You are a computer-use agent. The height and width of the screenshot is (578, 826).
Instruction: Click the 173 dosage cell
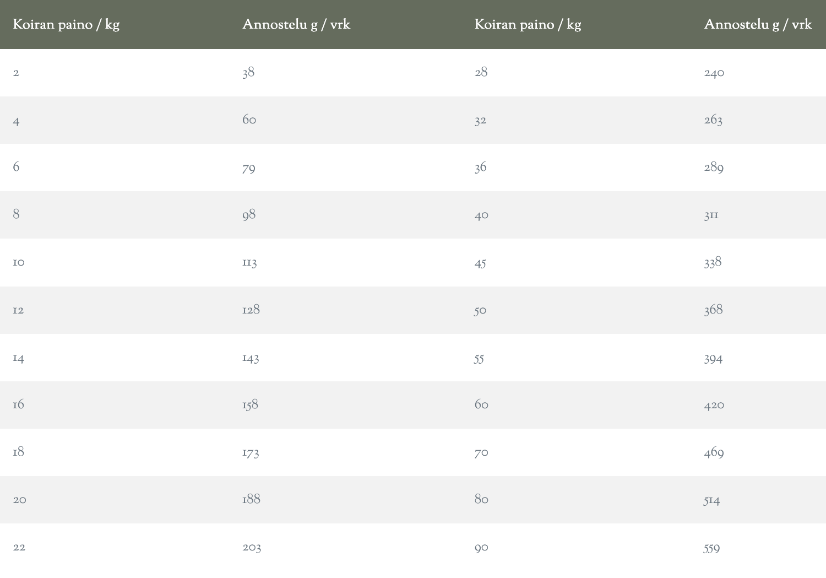(x=251, y=453)
